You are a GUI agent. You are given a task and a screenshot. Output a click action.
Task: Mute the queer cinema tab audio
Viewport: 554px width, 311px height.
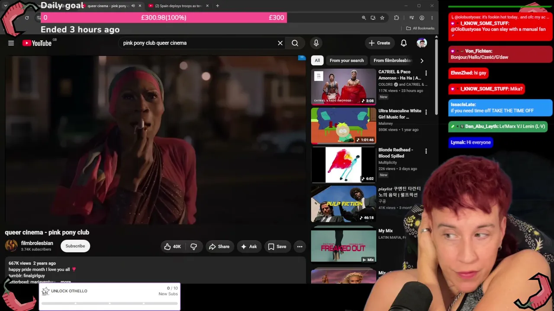click(x=133, y=6)
